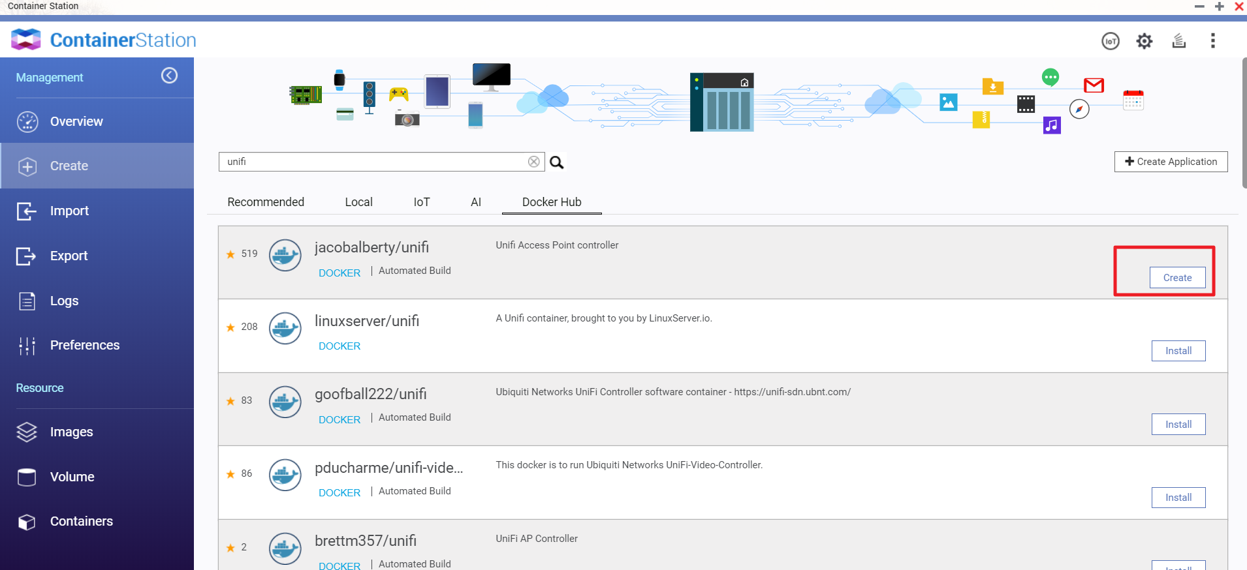The image size is (1247, 570).
Task: Select the Local tab
Action: [x=358, y=202]
